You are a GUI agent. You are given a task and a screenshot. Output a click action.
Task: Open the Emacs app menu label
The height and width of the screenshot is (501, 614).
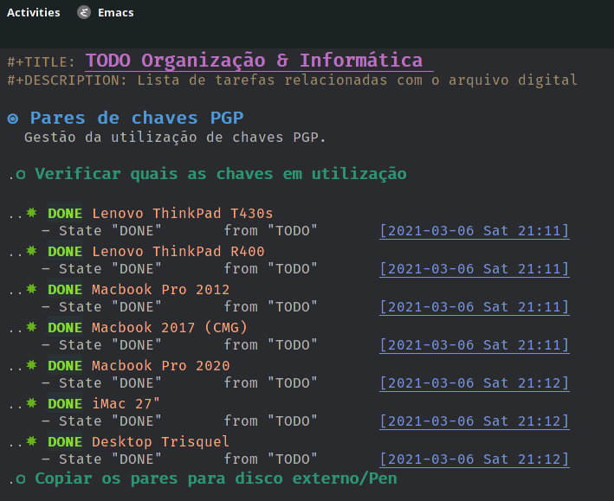tap(115, 12)
